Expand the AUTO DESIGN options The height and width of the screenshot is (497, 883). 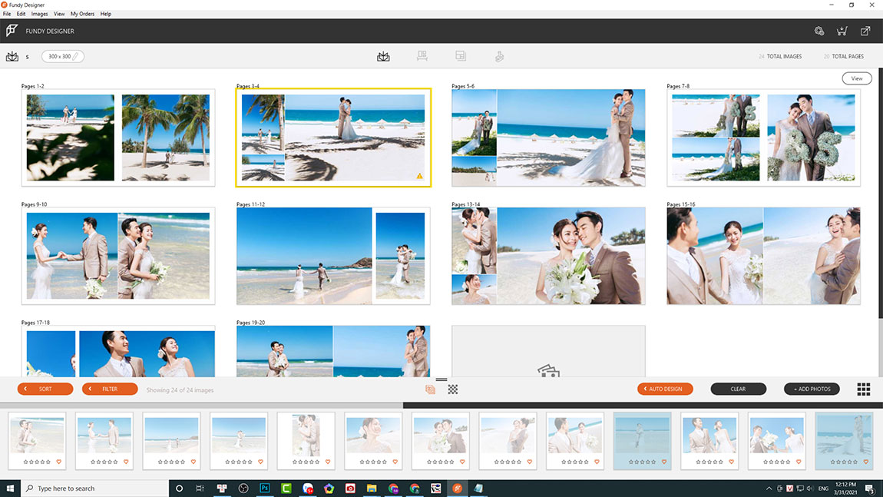[x=665, y=389]
